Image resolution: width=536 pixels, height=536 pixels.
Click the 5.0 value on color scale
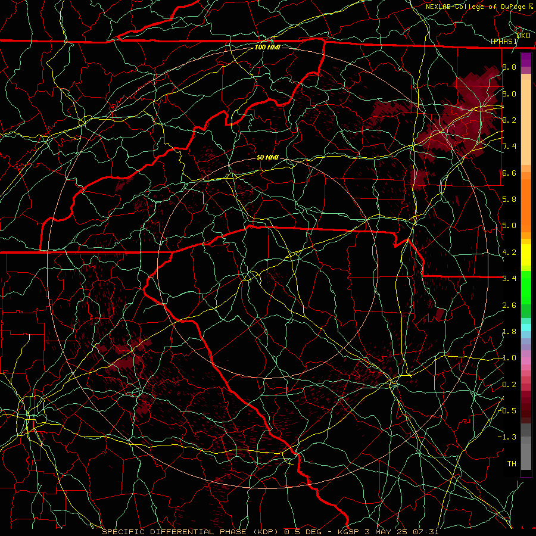509,226
